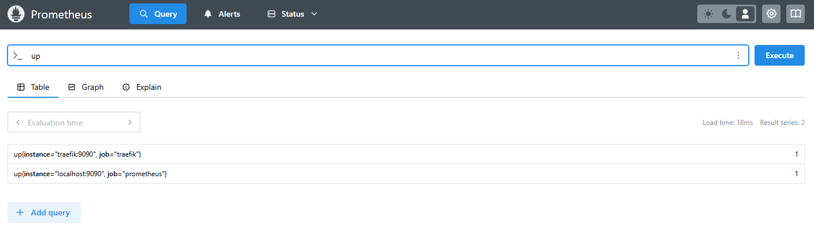814x228 pixels.
Task: Open settings with the gear icon
Action: click(771, 14)
